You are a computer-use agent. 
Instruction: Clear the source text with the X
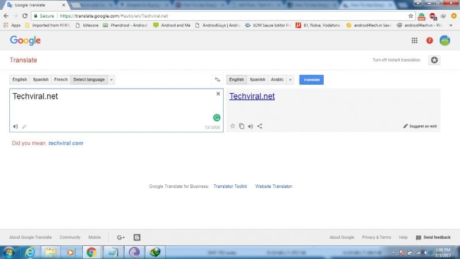(x=218, y=94)
